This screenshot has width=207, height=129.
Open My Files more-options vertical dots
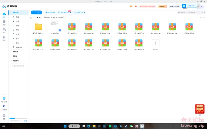(25, 12)
